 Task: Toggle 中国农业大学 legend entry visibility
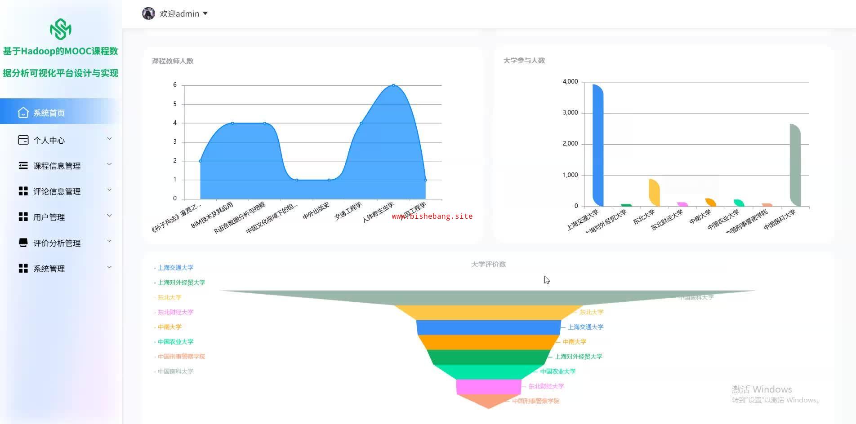tap(174, 342)
